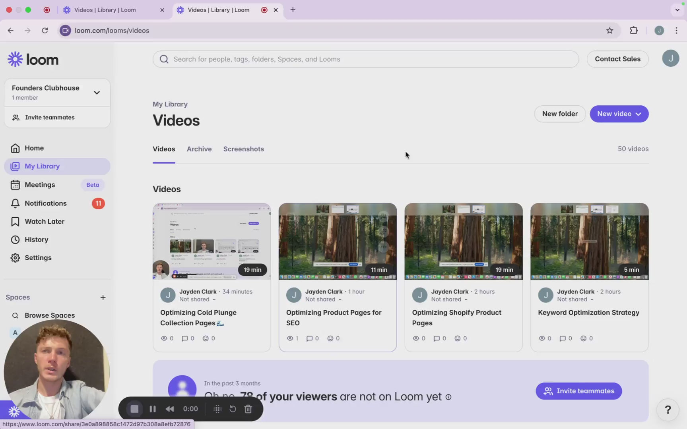Switch to the Archive tab

tap(199, 149)
